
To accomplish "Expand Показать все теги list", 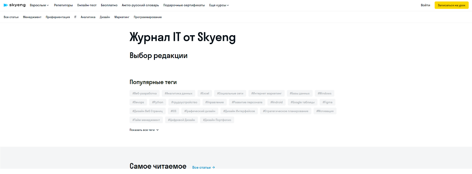I will coord(144,130).
